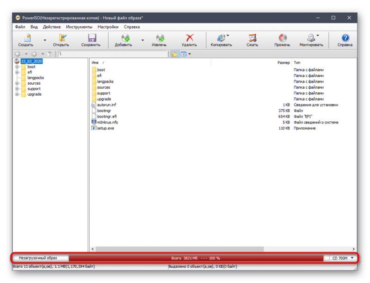Viewport: 370px width, 283px height.
Task: Click the Создать (Create) toolbar icon
Action: pos(27,38)
